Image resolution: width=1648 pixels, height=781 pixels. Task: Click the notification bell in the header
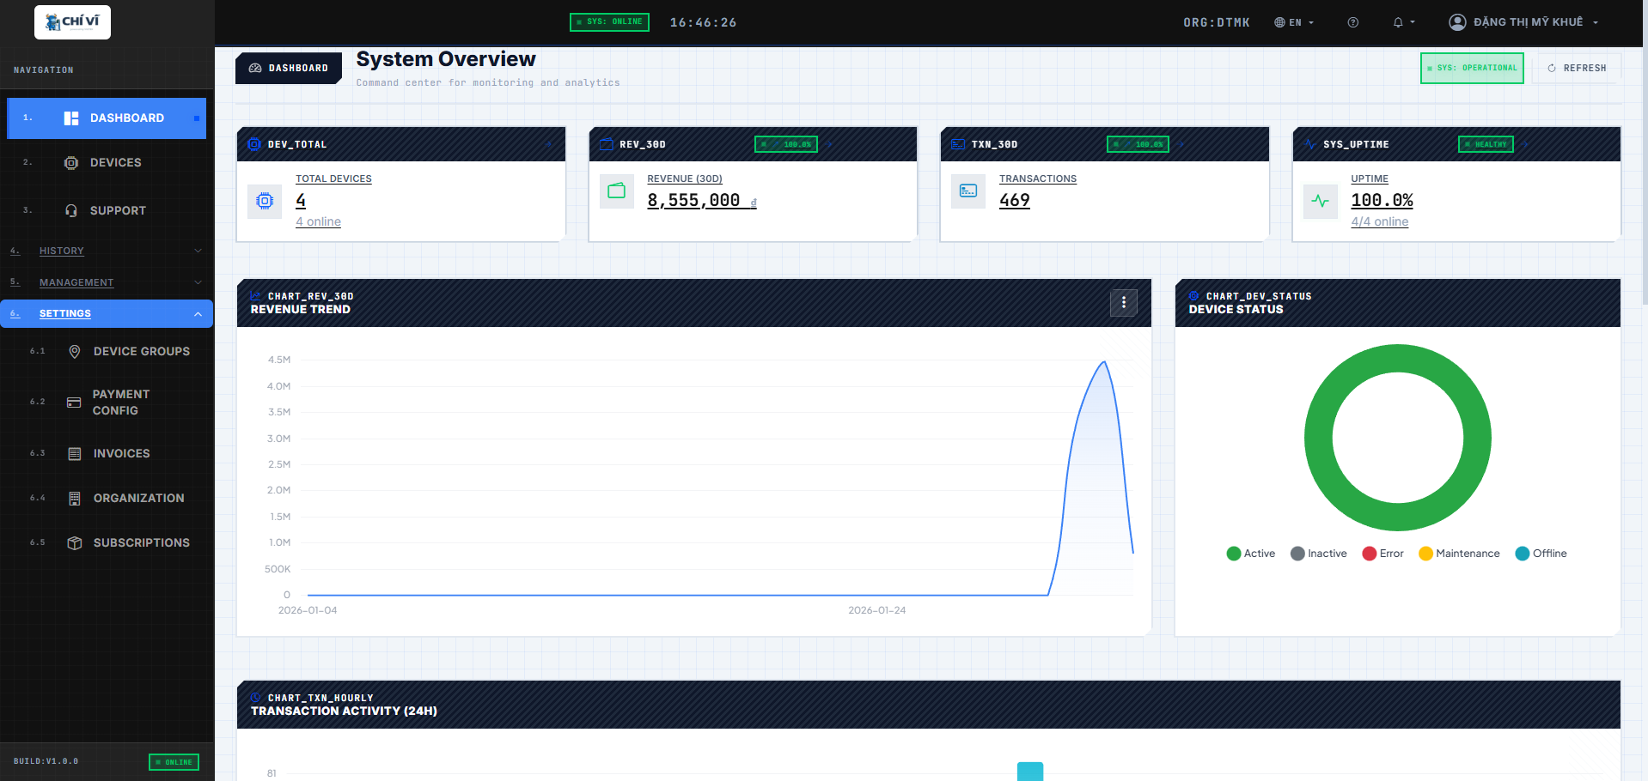pos(1399,22)
